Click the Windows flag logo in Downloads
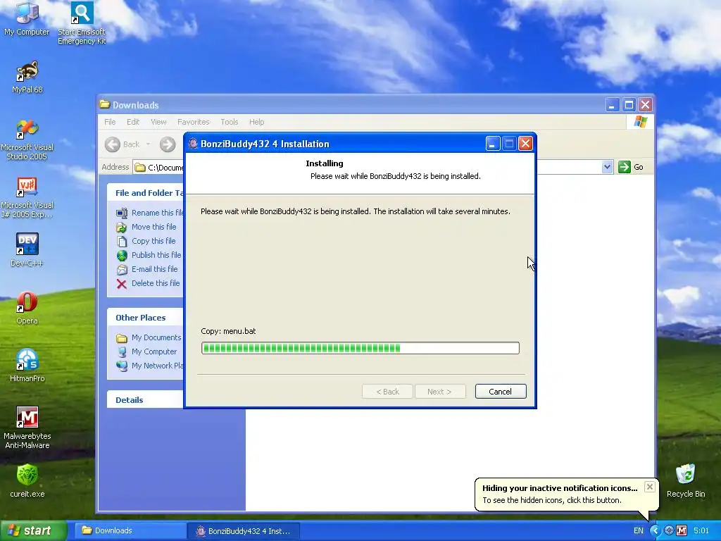The height and width of the screenshot is (541, 721). (640, 122)
